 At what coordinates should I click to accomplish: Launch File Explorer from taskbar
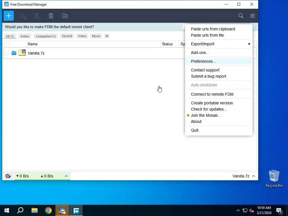(34, 210)
